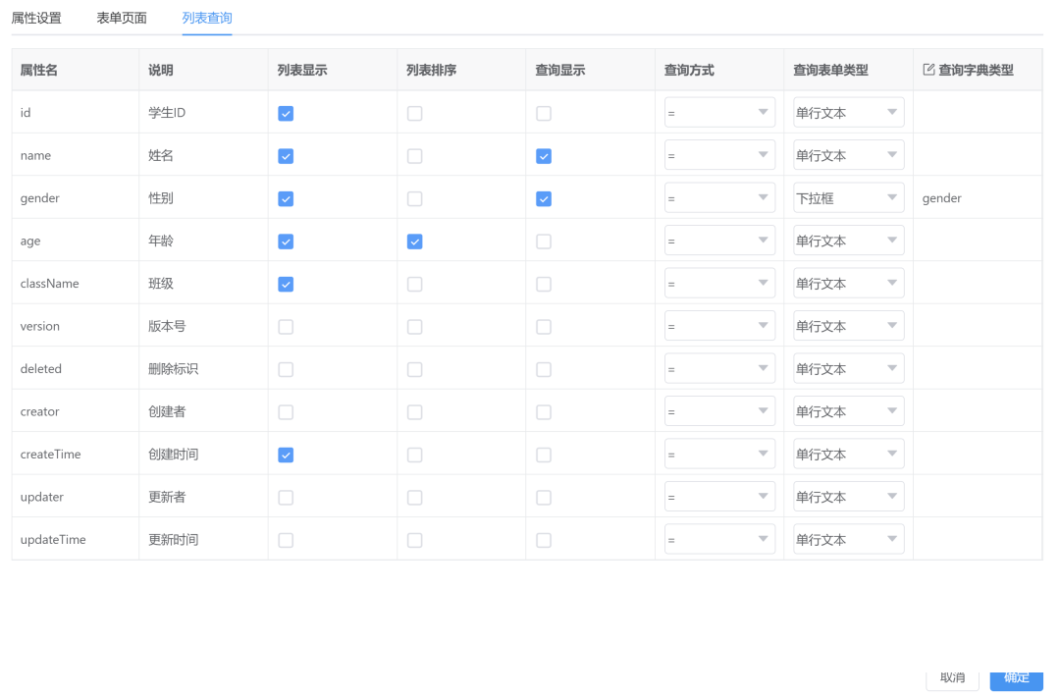The width and height of the screenshot is (1060, 698).
Task: Enable 列表显示 for version row
Action: (286, 327)
